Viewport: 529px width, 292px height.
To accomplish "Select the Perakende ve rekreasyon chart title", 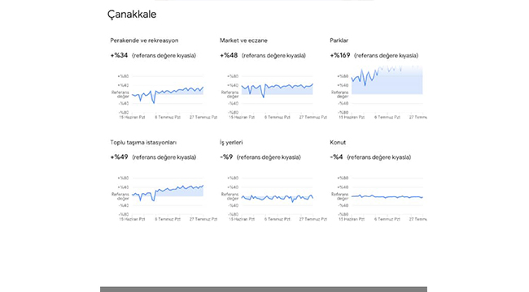I will tap(144, 41).
